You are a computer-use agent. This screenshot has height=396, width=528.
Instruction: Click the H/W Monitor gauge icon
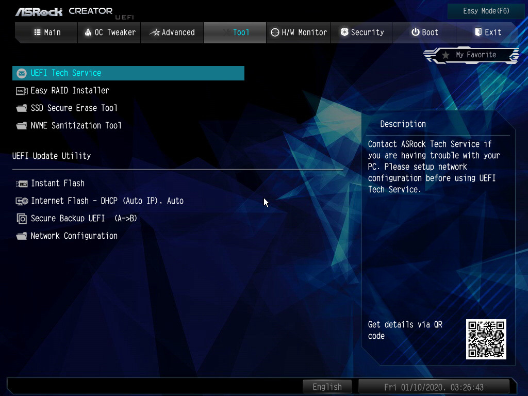[275, 32]
